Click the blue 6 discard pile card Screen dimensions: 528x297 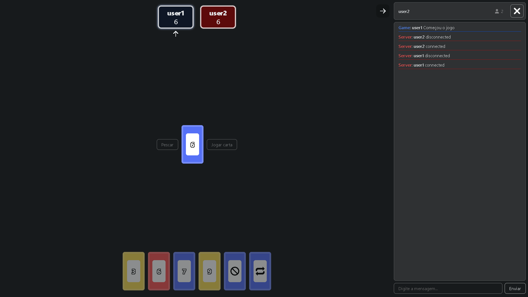tap(192, 144)
